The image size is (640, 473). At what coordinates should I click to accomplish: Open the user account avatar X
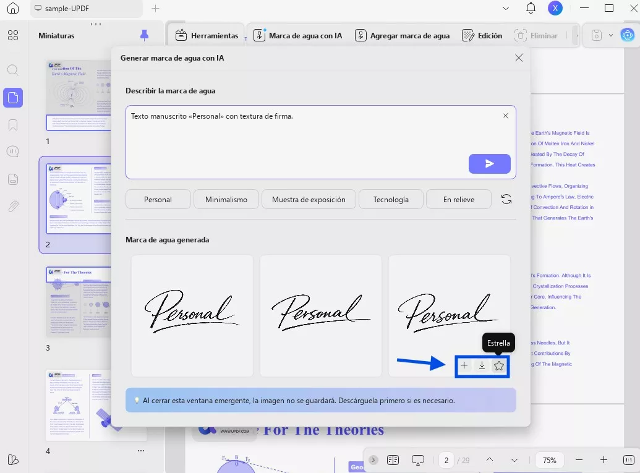(x=555, y=8)
